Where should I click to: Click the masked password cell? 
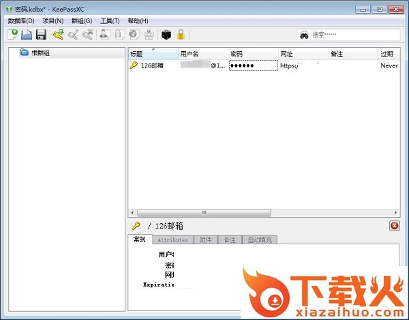click(x=254, y=66)
